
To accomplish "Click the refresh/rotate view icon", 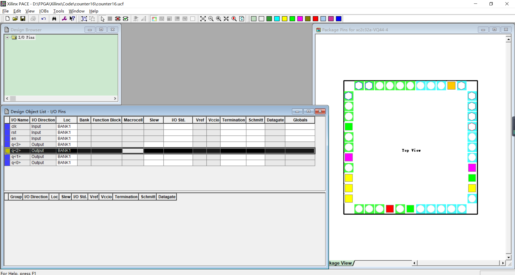I will pyautogui.click(x=242, y=19).
